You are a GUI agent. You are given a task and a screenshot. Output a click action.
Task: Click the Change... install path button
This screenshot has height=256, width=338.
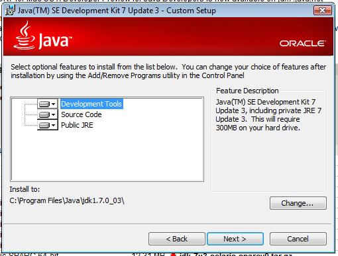(x=298, y=203)
